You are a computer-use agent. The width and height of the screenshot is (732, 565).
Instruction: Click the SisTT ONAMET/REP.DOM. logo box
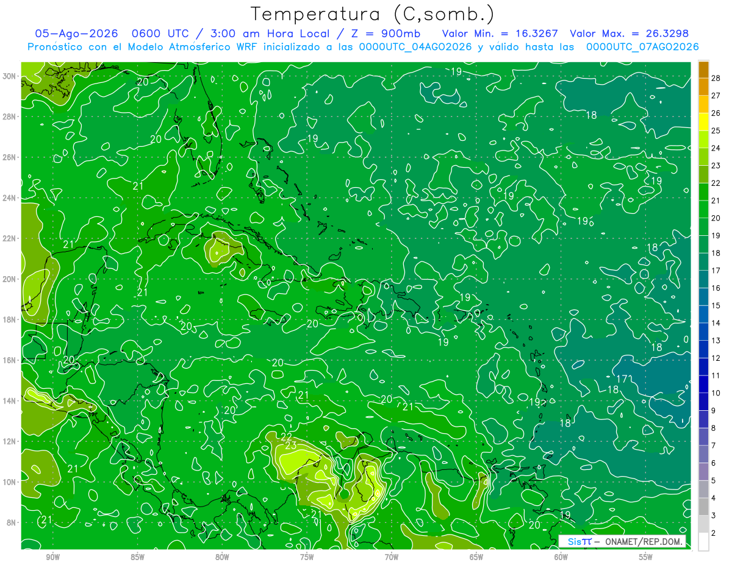622,541
